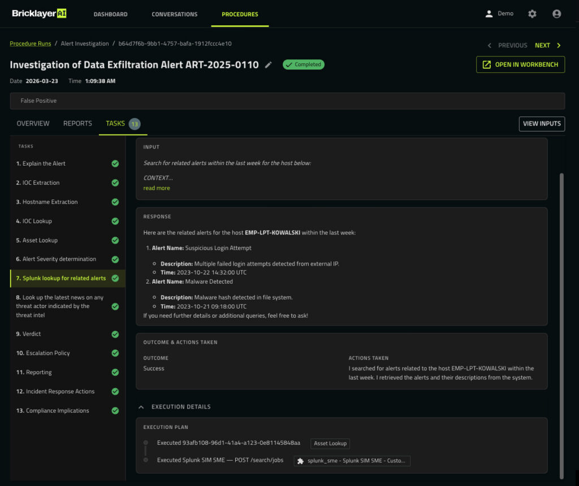579x486 pixels.
Task: Click the View Inputs button
Action: (x=542, y=124)
